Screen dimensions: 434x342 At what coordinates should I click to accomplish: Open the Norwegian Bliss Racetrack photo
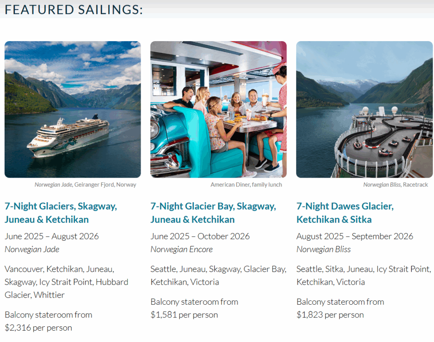coord(364,109)
